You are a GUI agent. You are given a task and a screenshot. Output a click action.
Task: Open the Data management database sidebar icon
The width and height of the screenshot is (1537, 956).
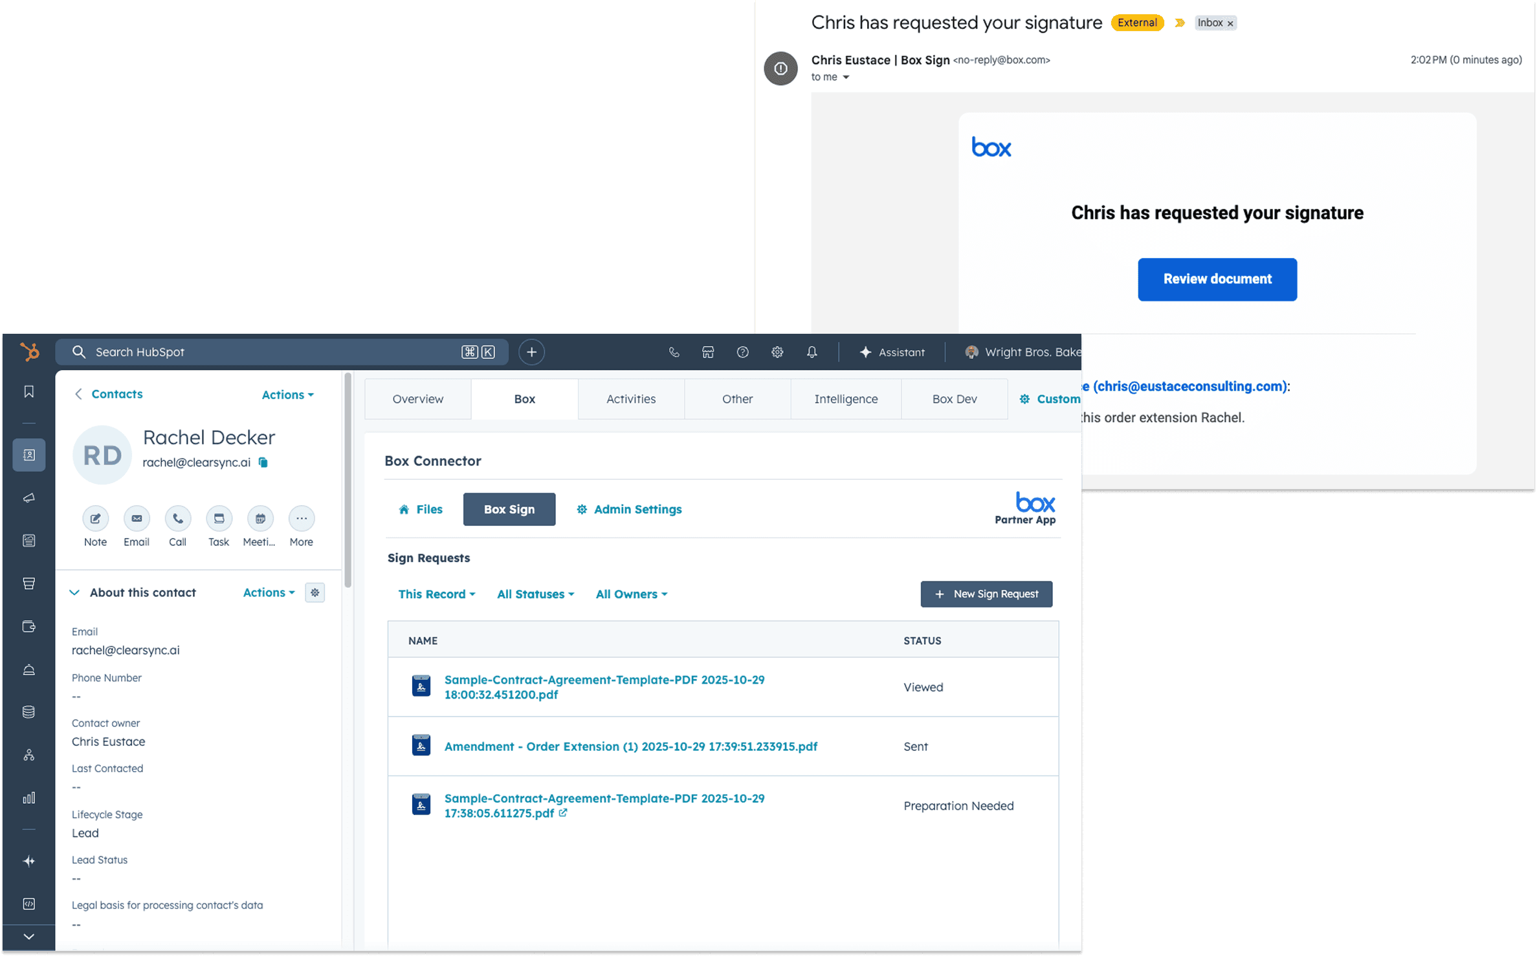coord(29,712)
